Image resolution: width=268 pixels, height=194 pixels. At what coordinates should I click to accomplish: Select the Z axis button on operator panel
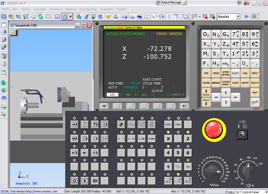(x=188, y=139)
